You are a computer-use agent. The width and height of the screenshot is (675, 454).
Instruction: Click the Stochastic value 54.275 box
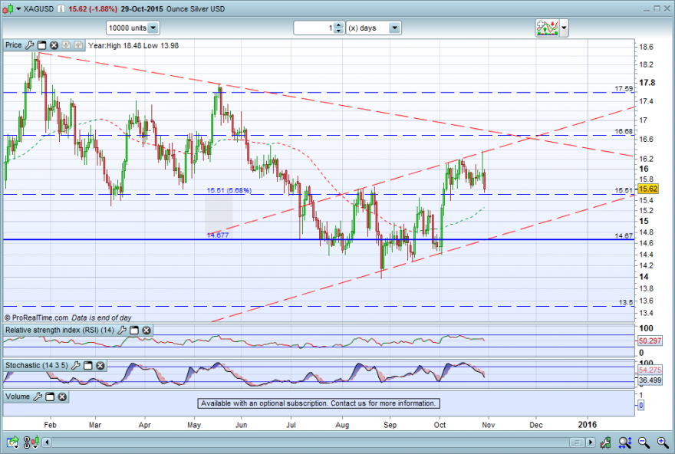[650, 370]
